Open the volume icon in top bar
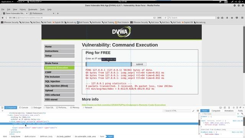Screen dimensions: 245x138 [x=236, y=2]
